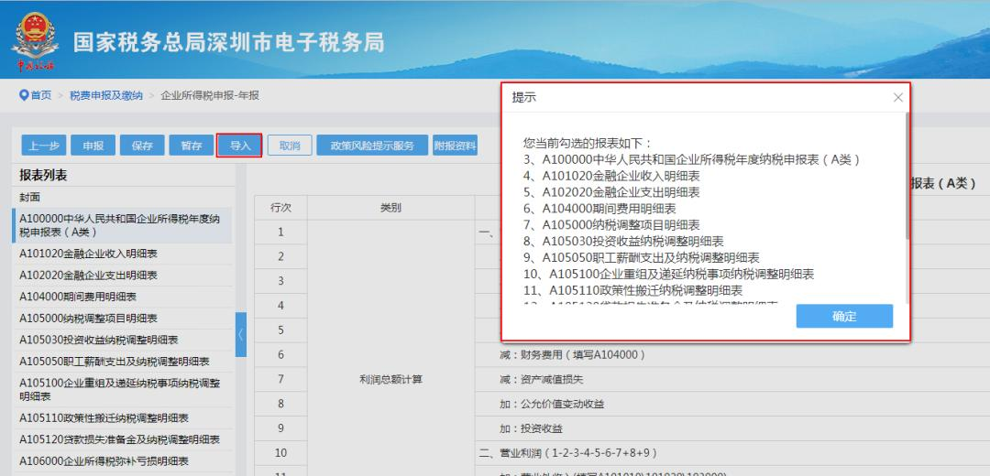Open 政策风险提示服务
The image size is (990, 476).
tap(371, 146)
